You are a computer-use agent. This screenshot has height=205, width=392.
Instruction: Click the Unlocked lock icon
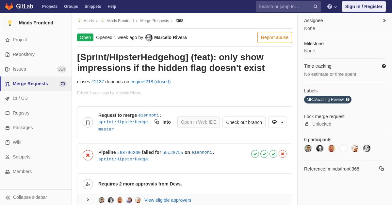tap(307, 124)
